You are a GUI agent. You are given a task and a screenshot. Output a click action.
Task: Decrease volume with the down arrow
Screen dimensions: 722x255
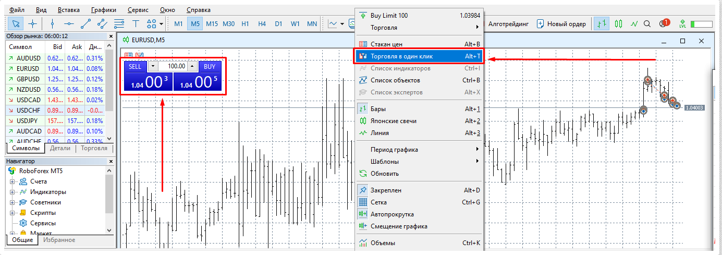[152, 67]
